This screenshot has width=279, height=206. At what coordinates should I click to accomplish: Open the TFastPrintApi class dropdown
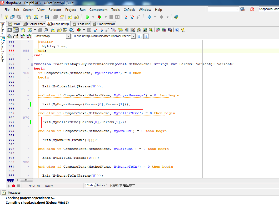coord(68,36)
